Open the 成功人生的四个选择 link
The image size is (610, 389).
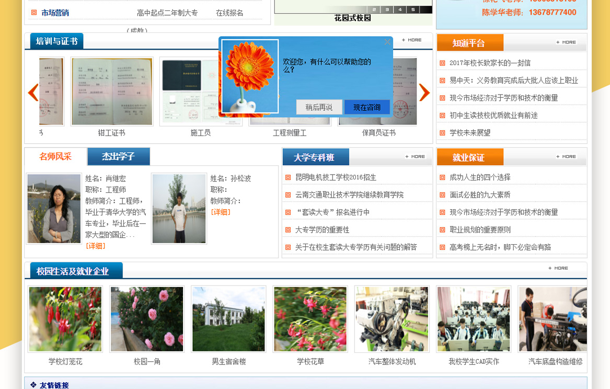coord(480,177)
